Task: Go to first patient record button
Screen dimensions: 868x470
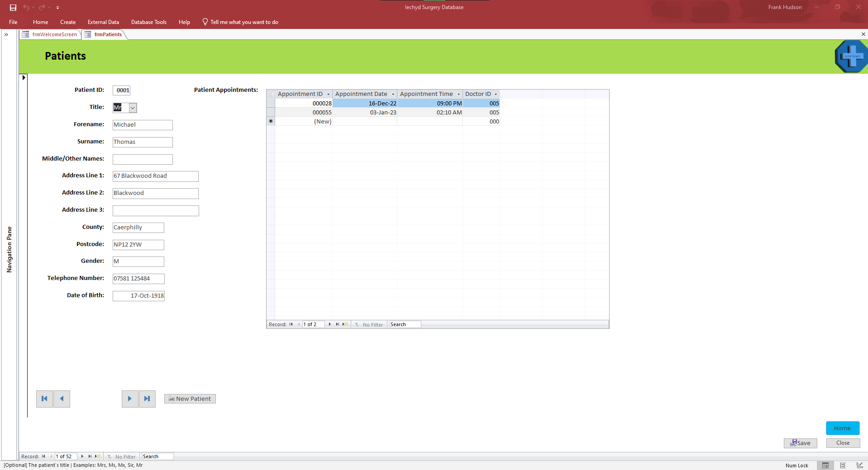Action: pos(44,399)
